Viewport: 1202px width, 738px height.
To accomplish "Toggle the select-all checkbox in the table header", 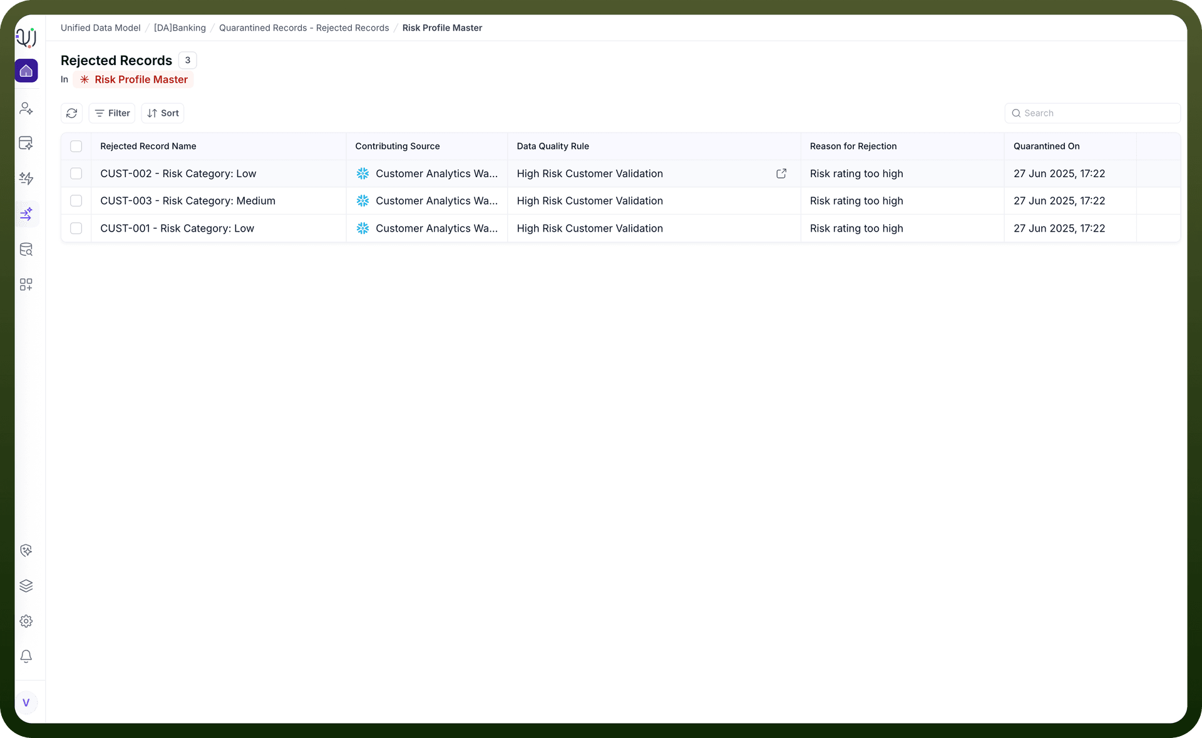I will pos(76,146).
